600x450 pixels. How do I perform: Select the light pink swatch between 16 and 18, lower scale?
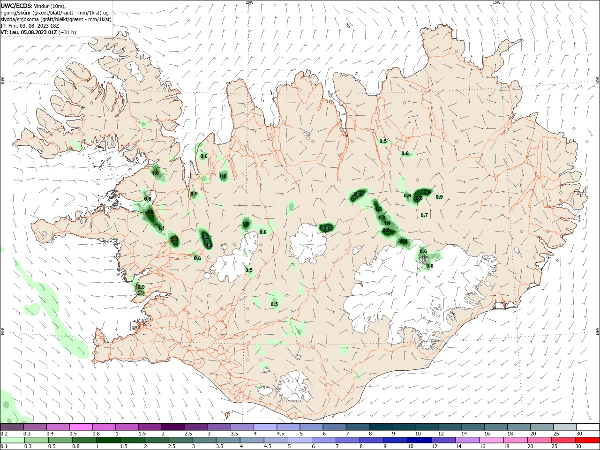coord(492,440)
